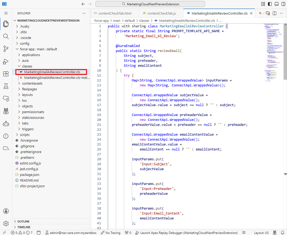The height and width of the screenshot is (235, 287).
Task: Click the cloud settings icon in editor toolbar
Action: 268,13
